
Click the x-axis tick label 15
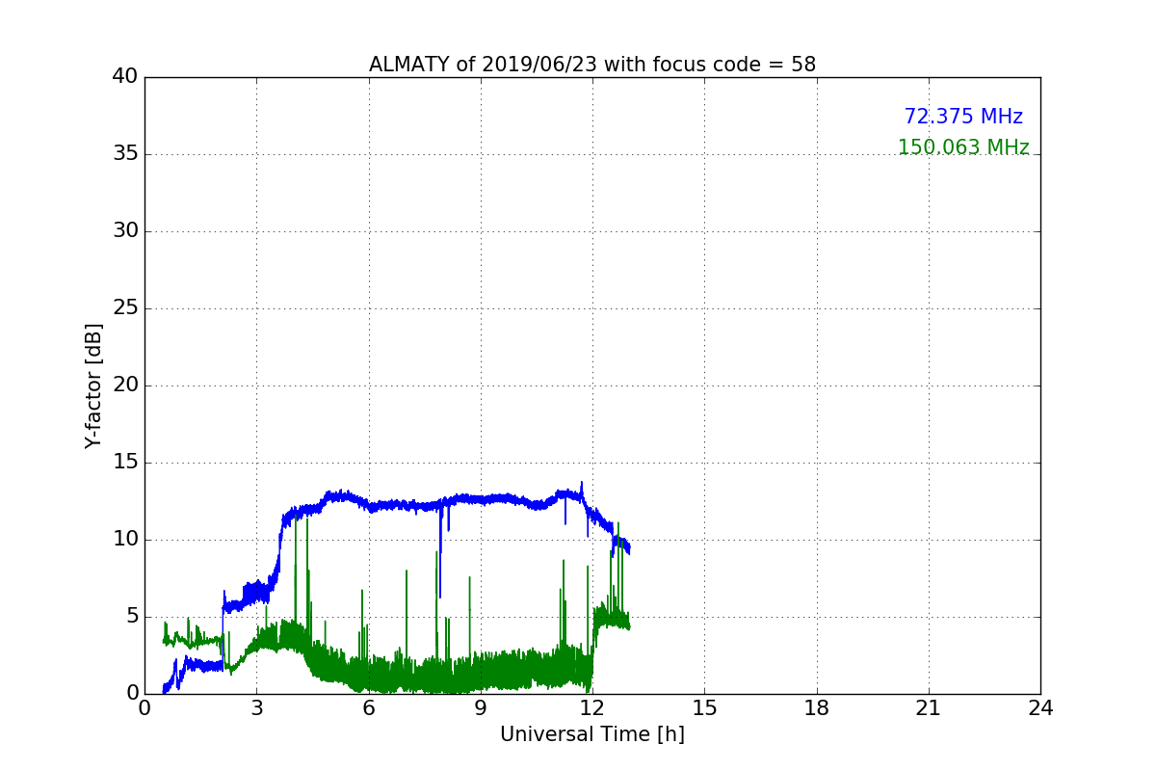704,707
